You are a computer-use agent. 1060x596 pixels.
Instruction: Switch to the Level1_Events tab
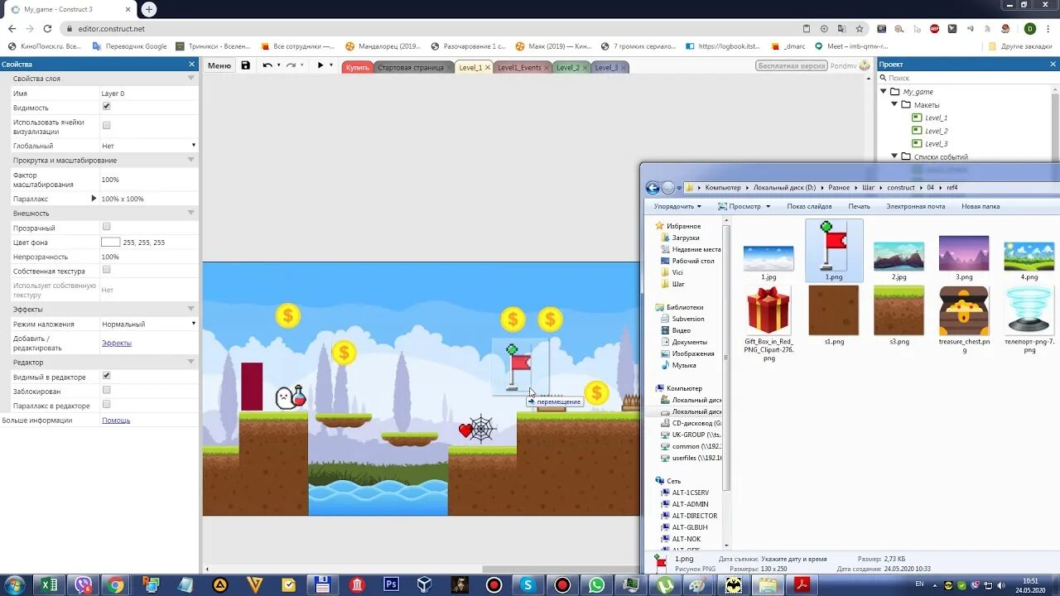(x=519, y=67)
